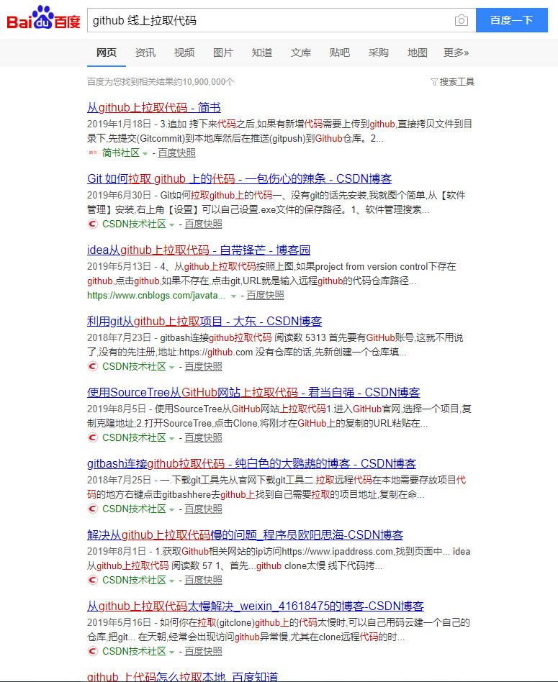Image resolution: width=558 pixels, height=682 pixels.
Task: Open 利用git从github上拉取项目 result
Action: (x=204, y=322)
